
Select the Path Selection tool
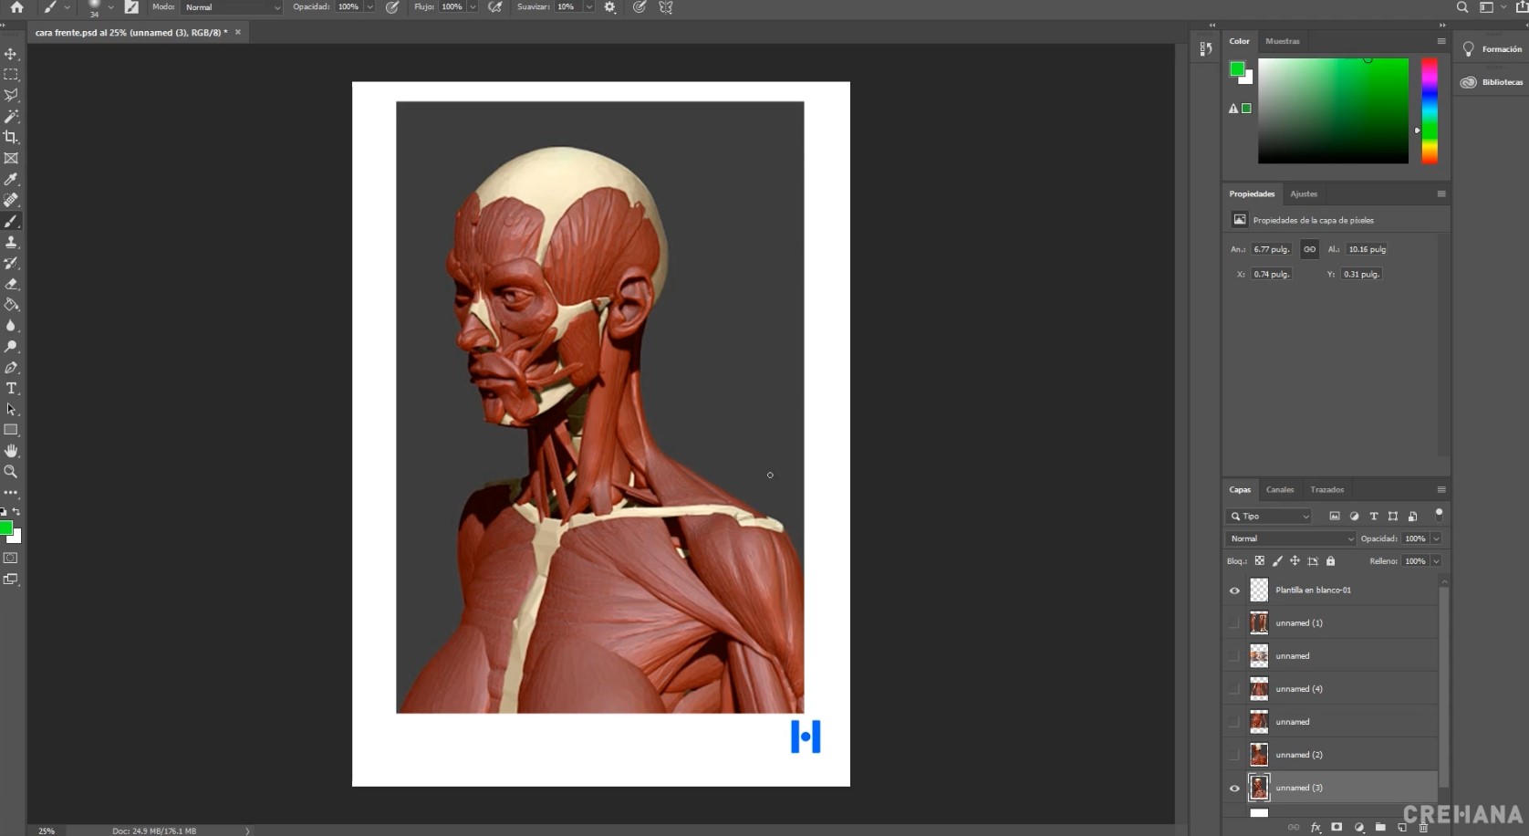click(x=11, y=410)
